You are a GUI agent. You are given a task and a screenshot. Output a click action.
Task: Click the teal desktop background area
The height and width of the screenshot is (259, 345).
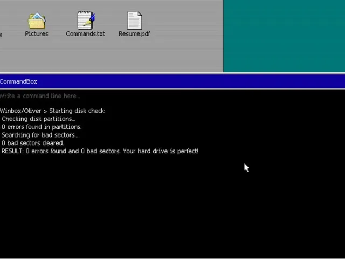pos(284,35)
